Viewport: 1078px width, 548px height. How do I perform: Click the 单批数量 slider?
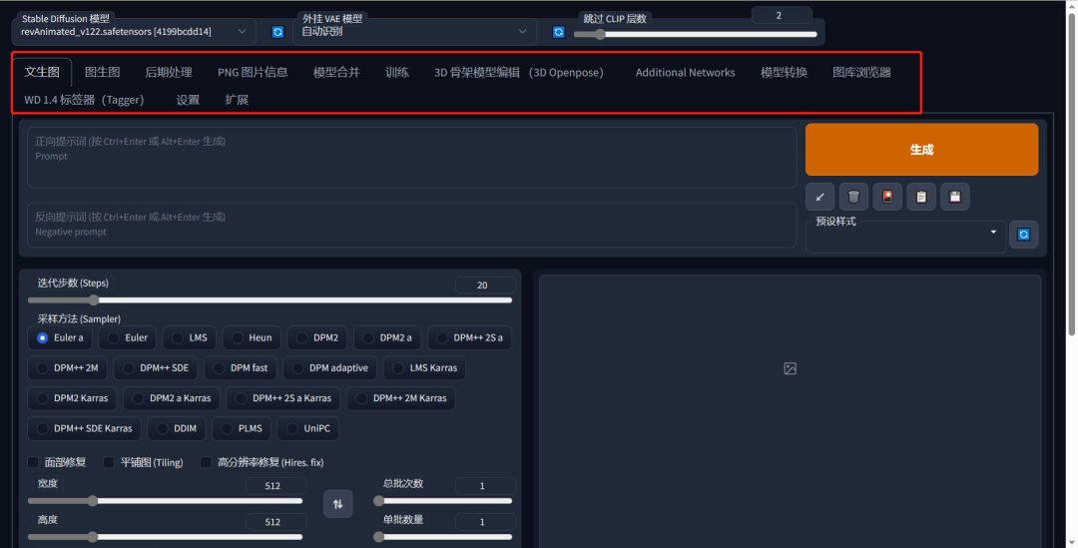tap(444, 537)
